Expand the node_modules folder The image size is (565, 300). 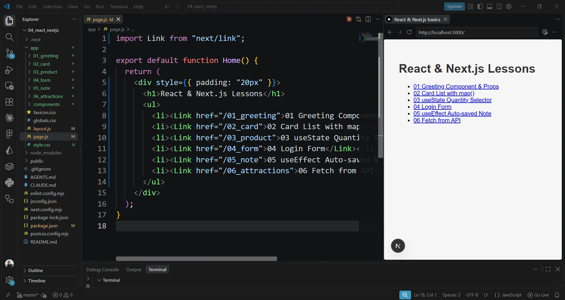46,153
